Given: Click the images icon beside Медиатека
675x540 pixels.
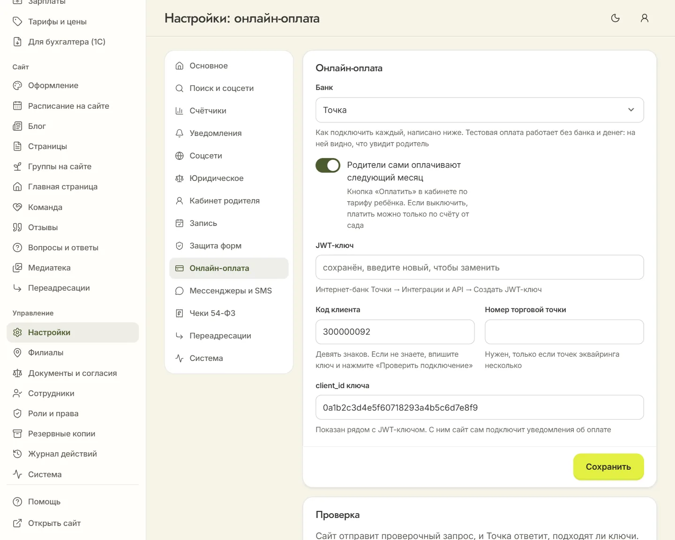Looking at the screenshot, I should 17,268.
